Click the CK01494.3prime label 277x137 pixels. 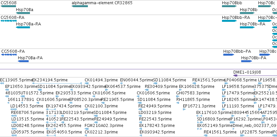click(x=101, y=80)
